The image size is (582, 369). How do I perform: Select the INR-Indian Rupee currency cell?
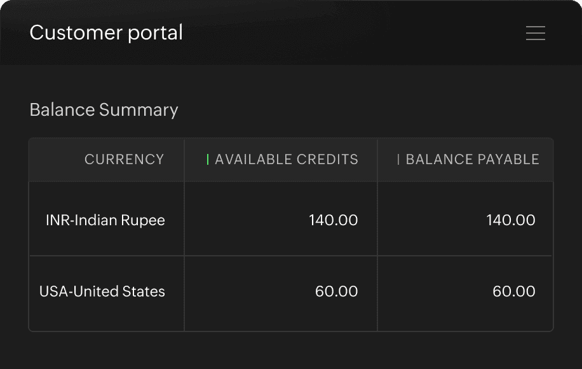[x=105, y=220]
